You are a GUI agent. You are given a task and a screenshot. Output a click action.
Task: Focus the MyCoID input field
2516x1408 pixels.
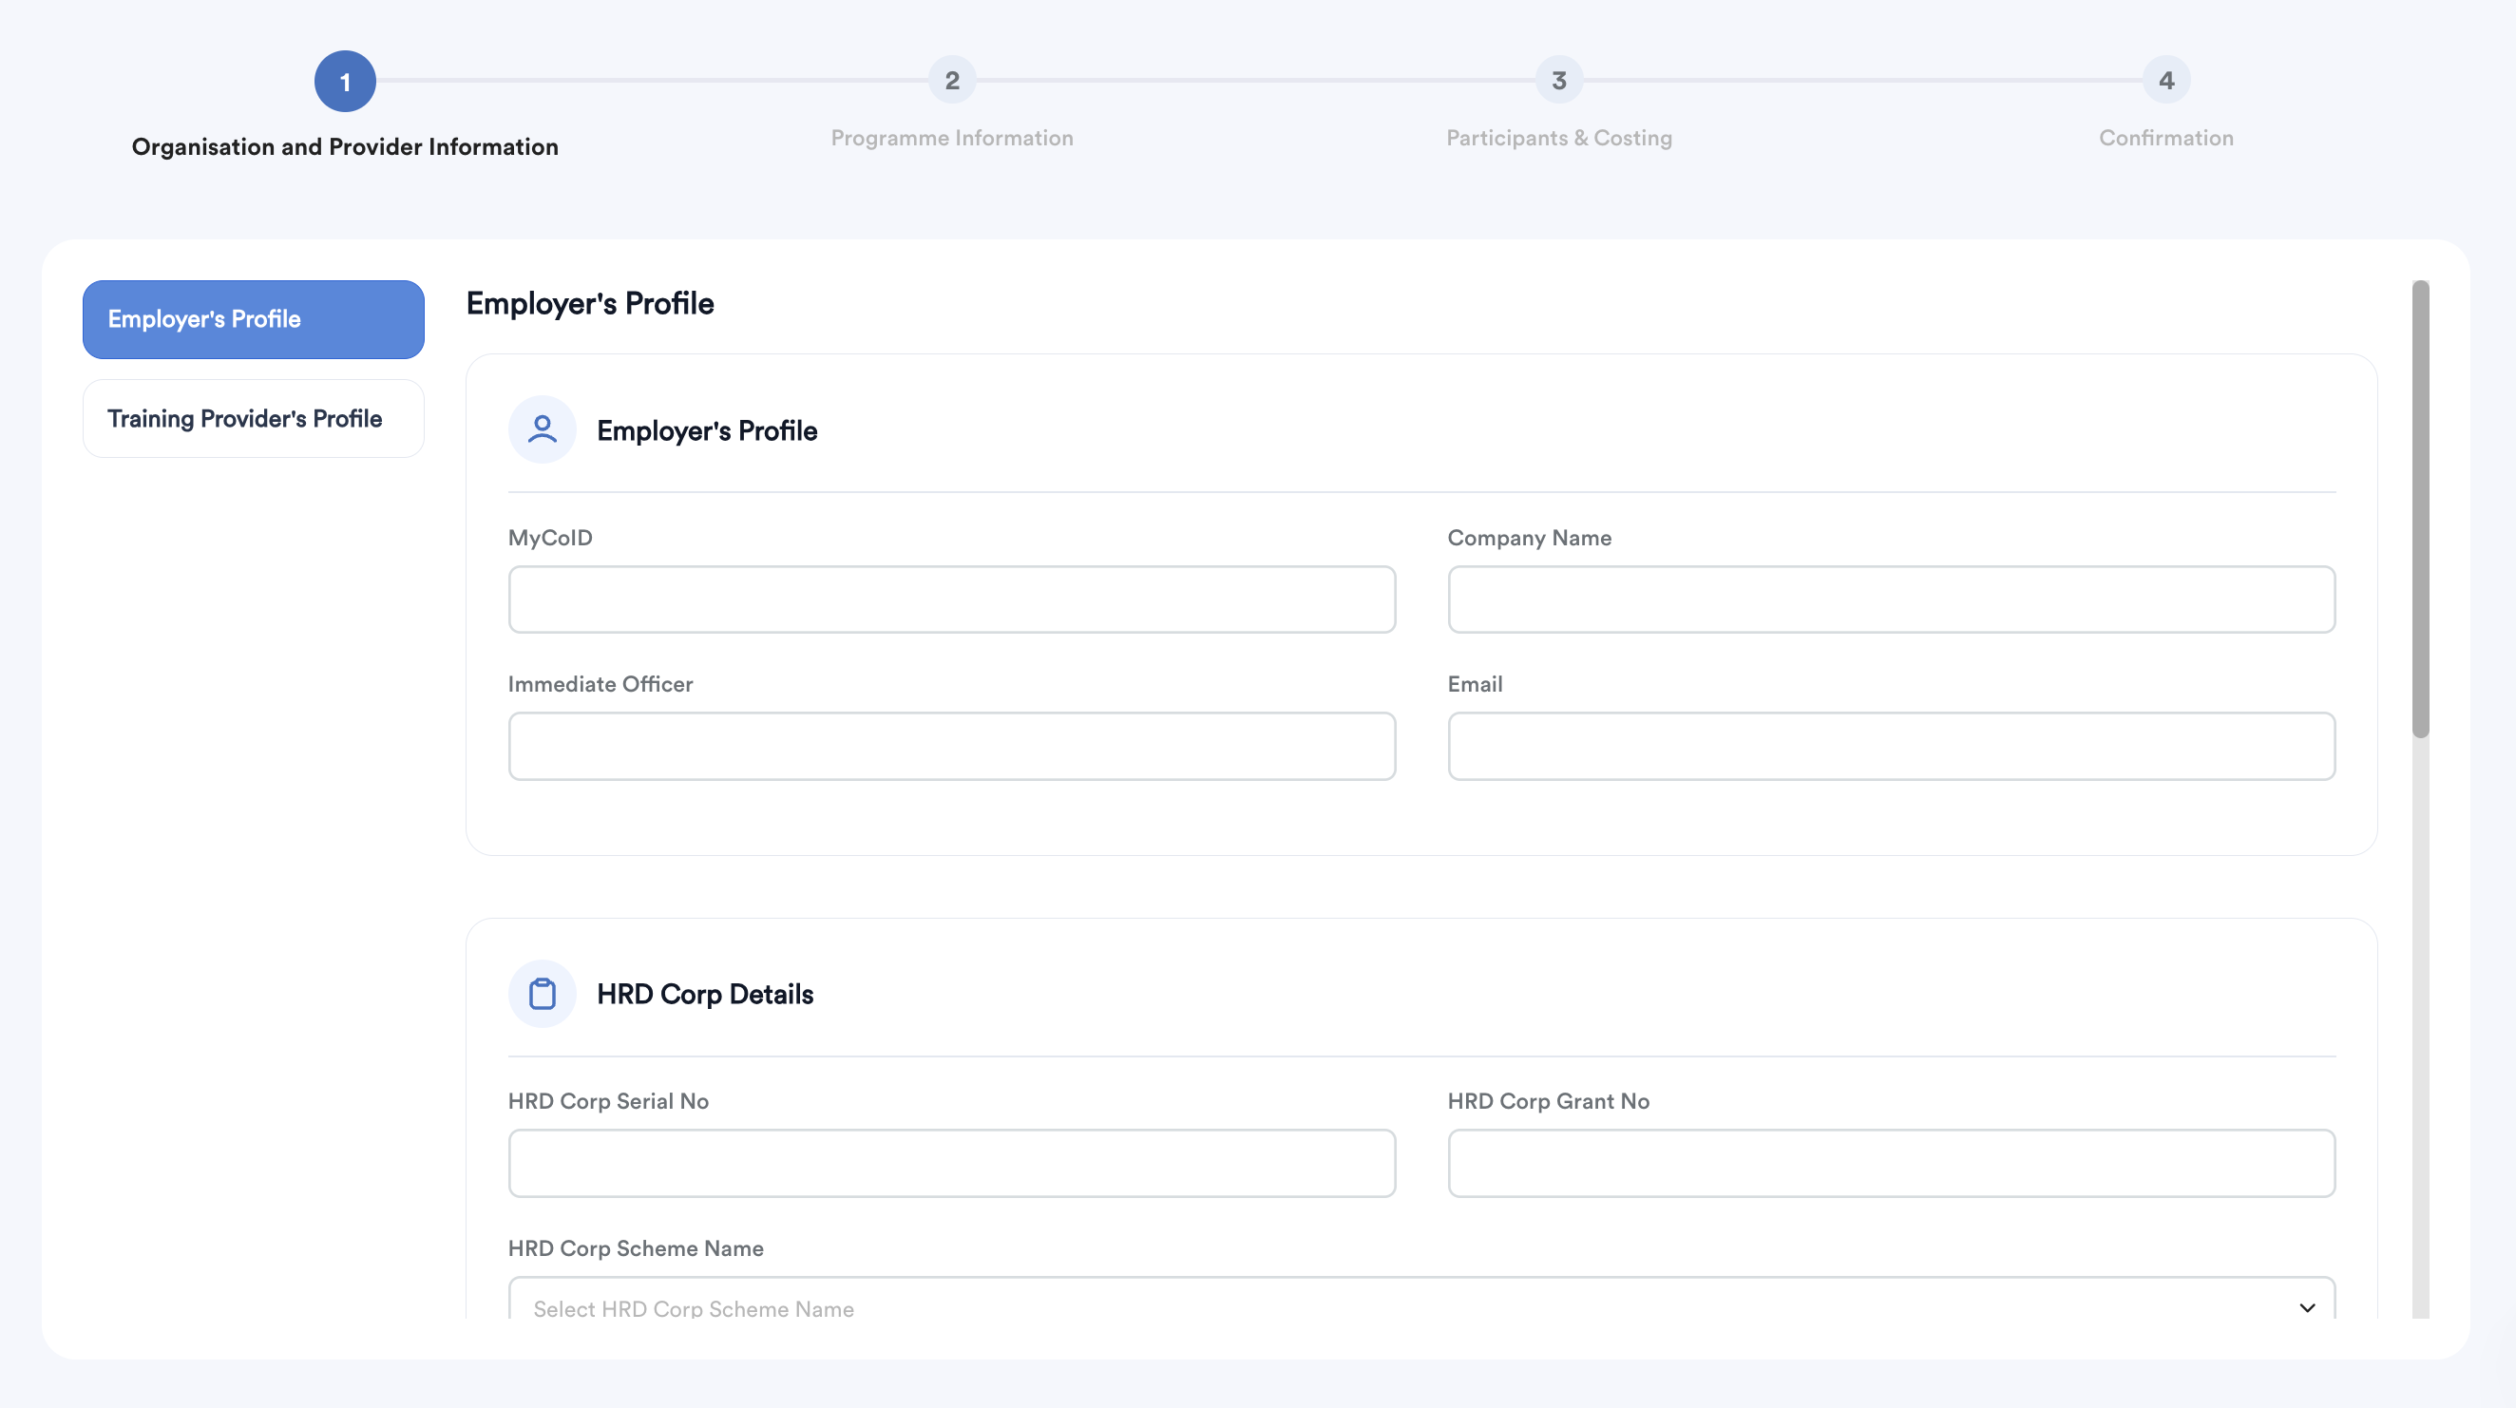[x=951, y=599]
